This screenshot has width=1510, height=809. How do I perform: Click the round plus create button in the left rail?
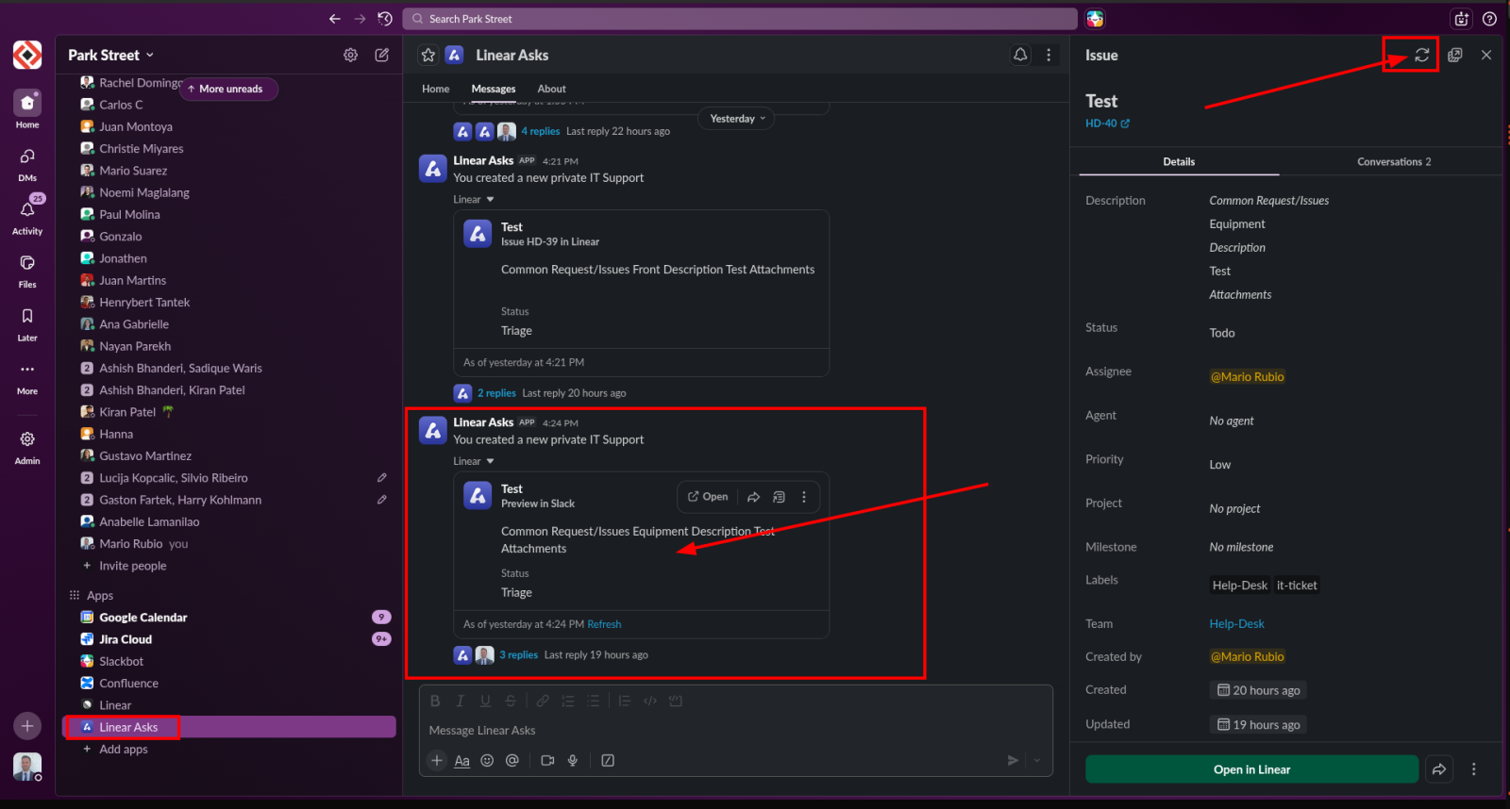27,725
